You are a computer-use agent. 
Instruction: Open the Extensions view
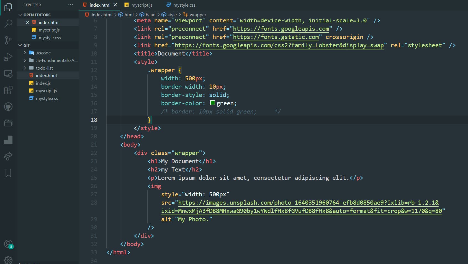pos(8,90)
